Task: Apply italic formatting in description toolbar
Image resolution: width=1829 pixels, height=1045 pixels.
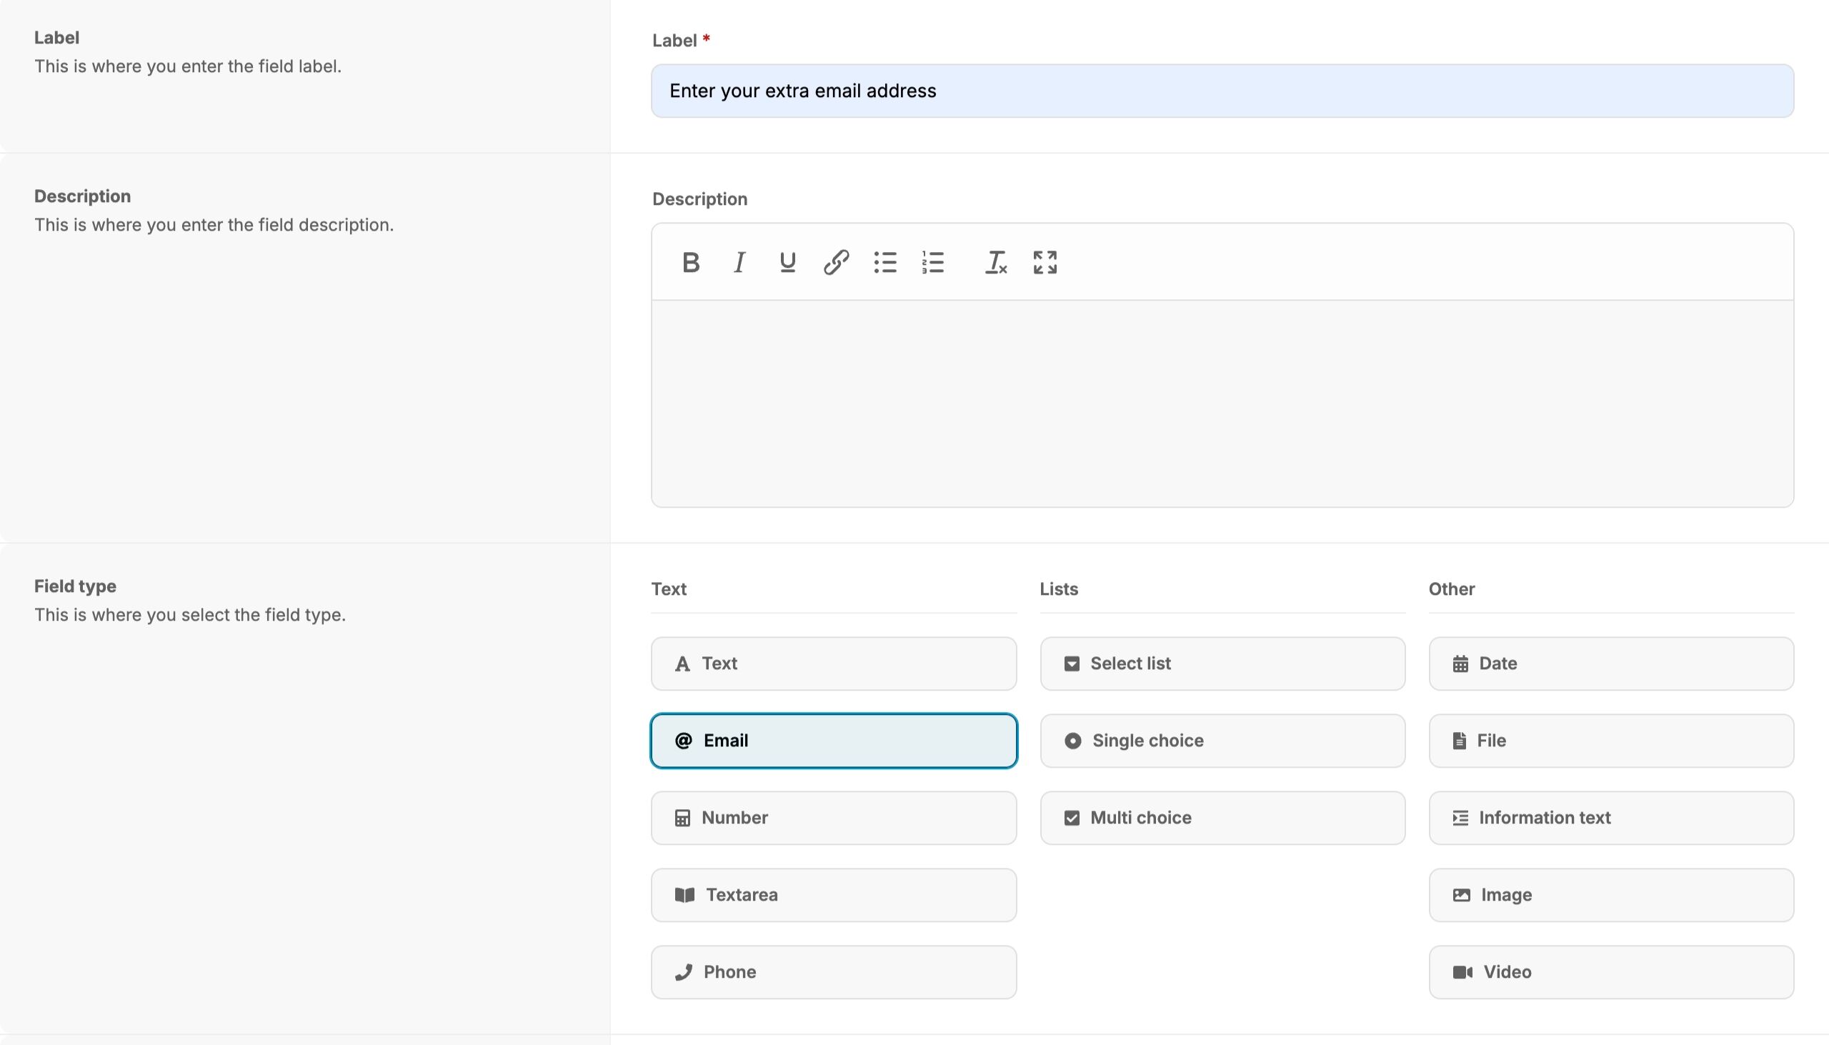Action: (x=739, y=263)
